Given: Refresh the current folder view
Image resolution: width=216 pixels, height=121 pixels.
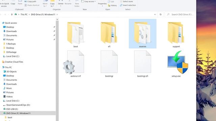Looking at the screenshot, I should click(x=161, y=14).
